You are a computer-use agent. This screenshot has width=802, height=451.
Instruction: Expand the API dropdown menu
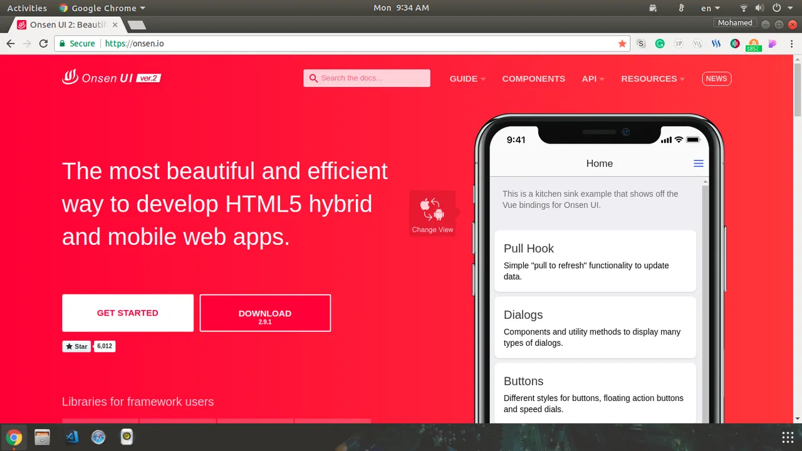[593, 78]
